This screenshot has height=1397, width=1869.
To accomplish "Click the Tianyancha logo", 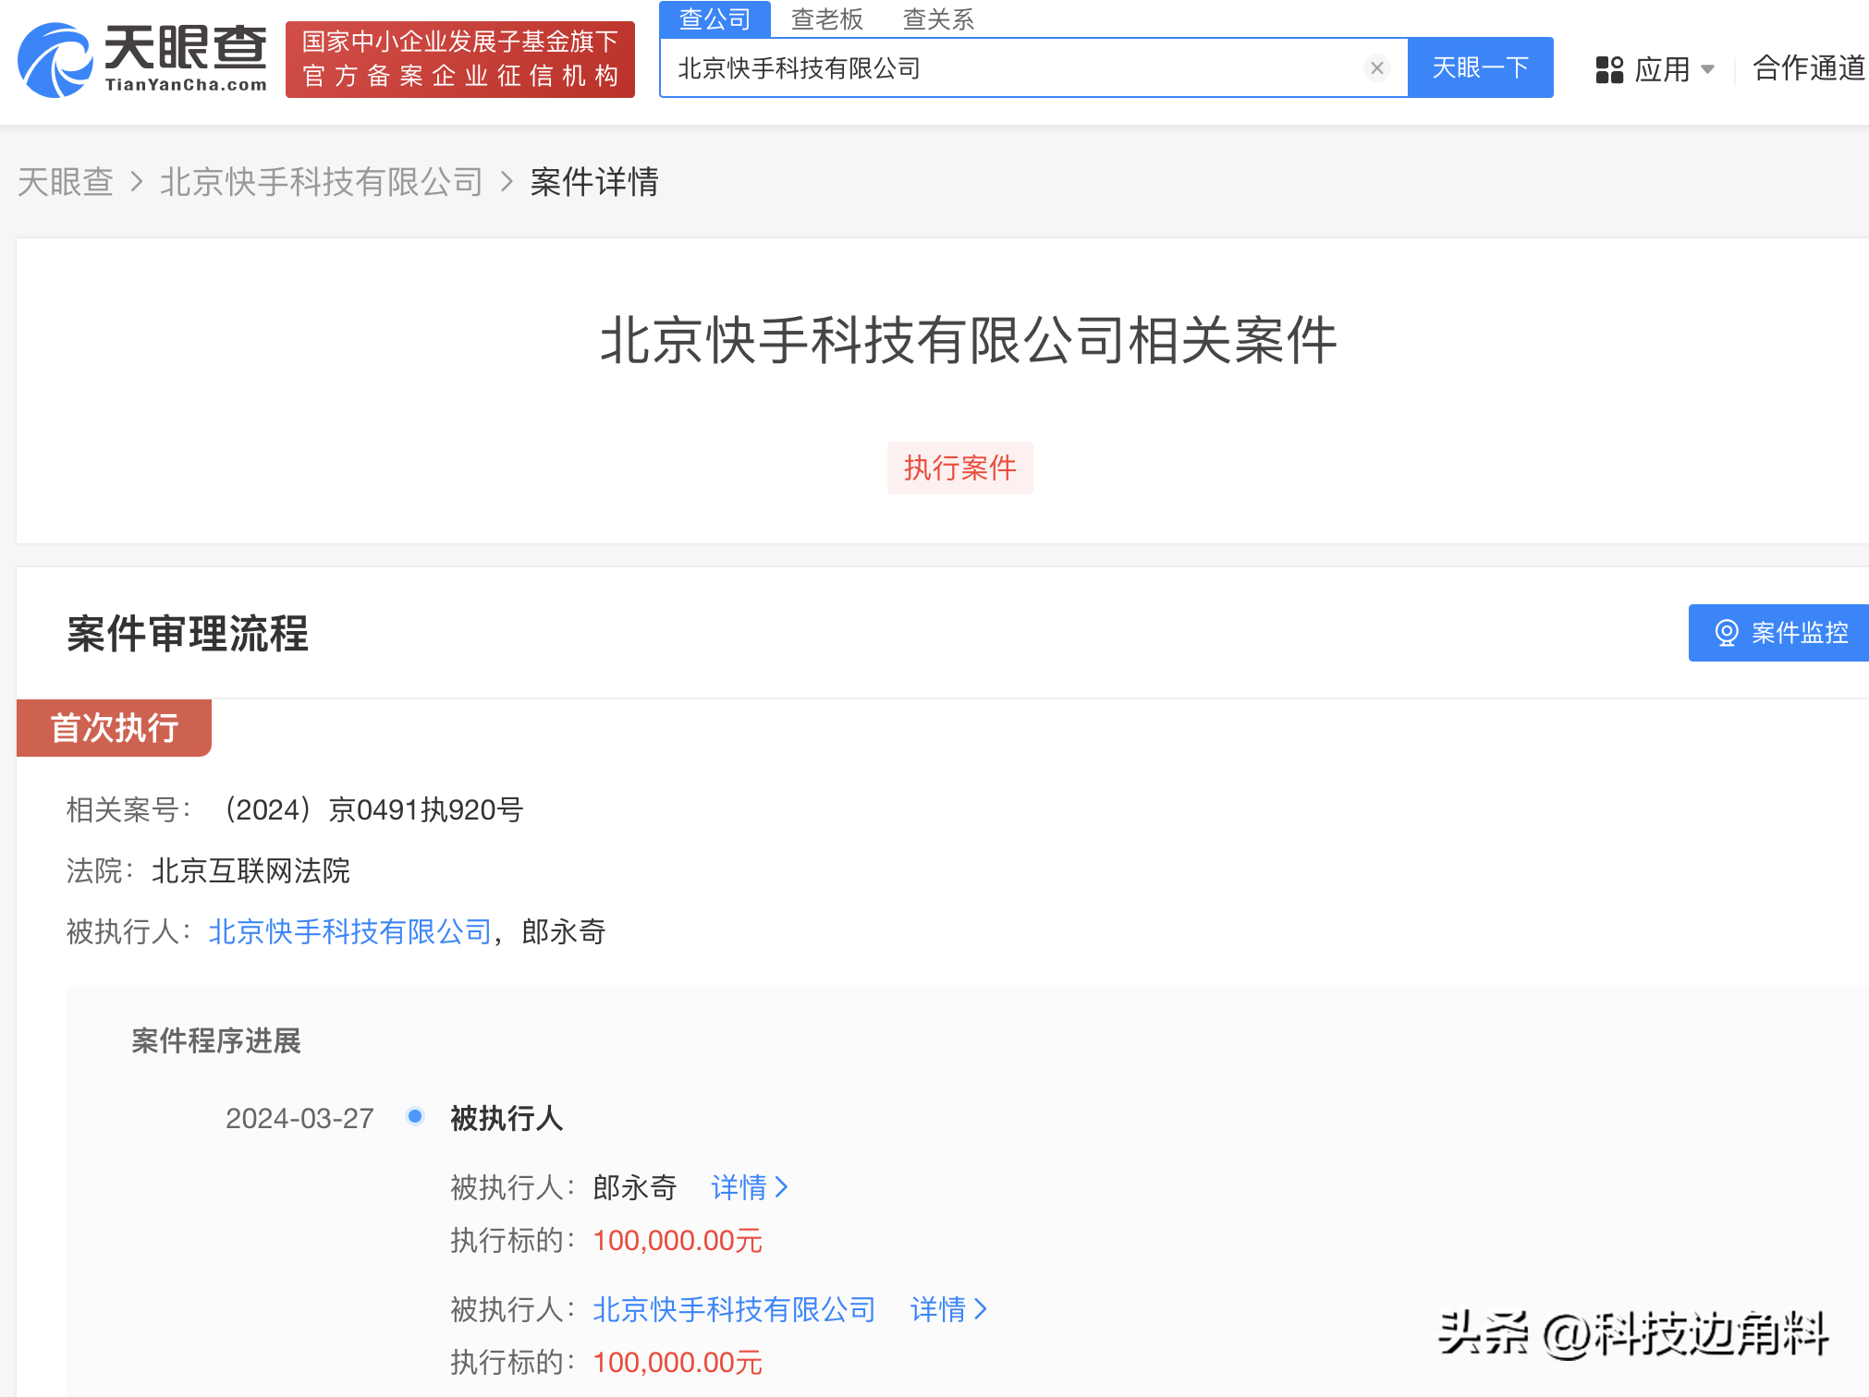I will click(x=140, y=57).
